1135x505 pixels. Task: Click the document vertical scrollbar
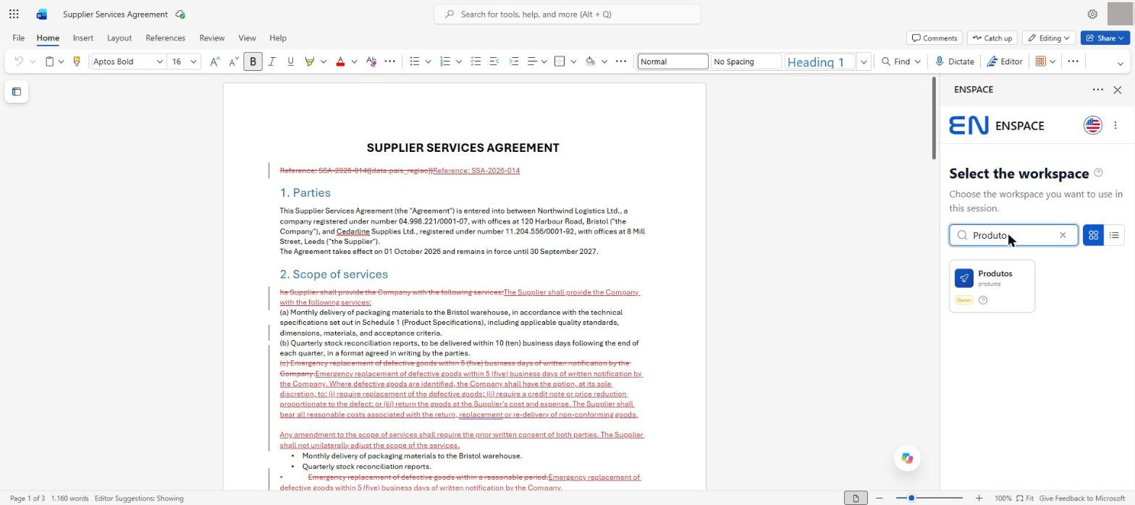[x=934, y=119]
